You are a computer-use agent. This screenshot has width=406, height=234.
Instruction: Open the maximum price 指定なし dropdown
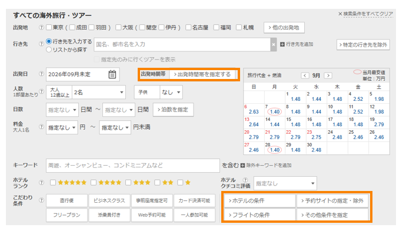coord(115,127)
